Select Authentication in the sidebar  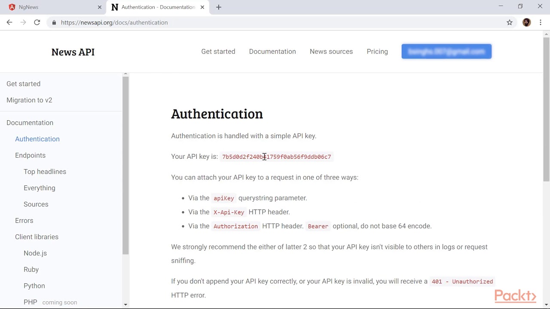(37, 139)
